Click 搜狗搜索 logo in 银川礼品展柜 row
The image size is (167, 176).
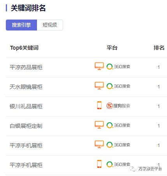tap(118, 106)
